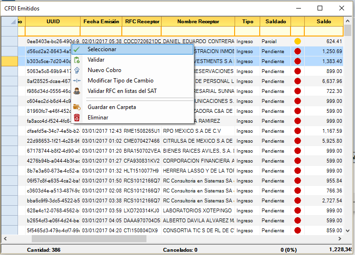Click the filter box under Nombre Receptor
The height and width of the screenshot is (255, 355).
pyautogui.click(x=198, y=31)
